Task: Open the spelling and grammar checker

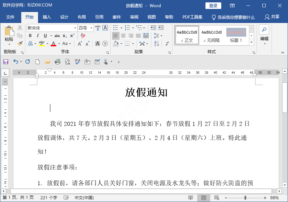Action: click(x=77, y=62)
